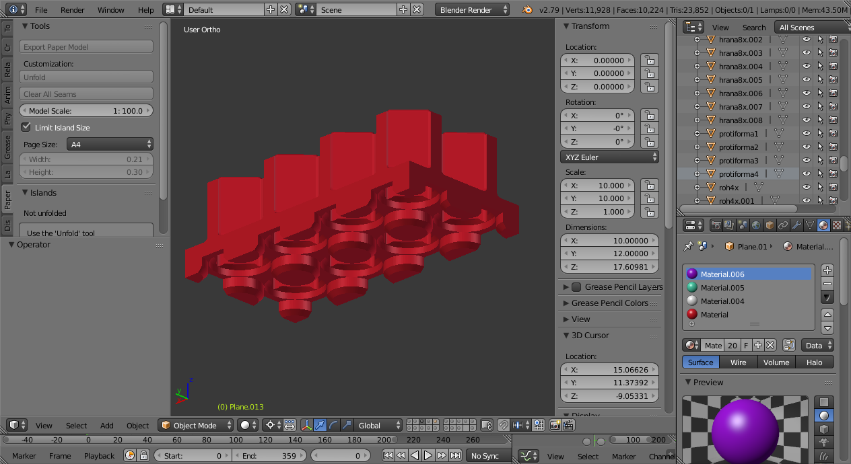Screen dimensions: 851x464
Task: Open the mesh Data triangle tab
Action: 809,225
